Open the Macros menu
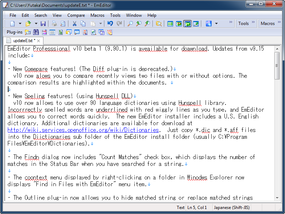The height and width of the screenshot is (214, 285). coord(97,15)
